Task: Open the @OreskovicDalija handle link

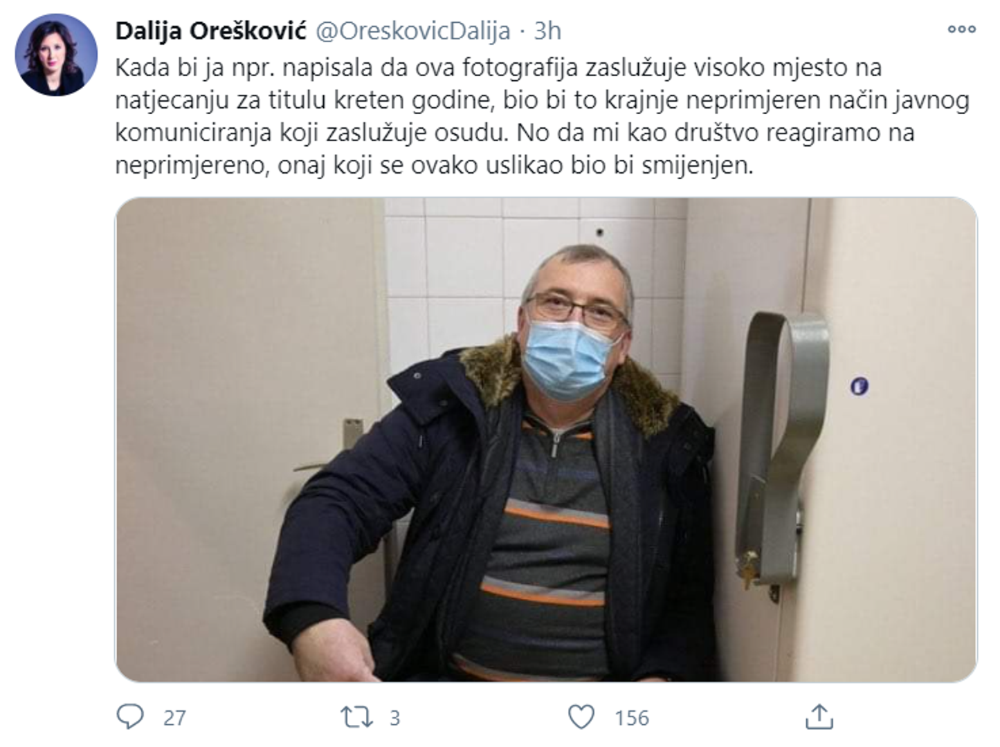Action: (413, 31)
